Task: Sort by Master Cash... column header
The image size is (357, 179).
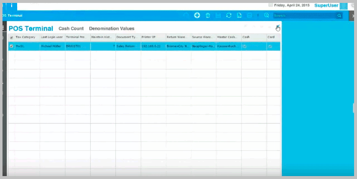Action: (x=229, y=37)
